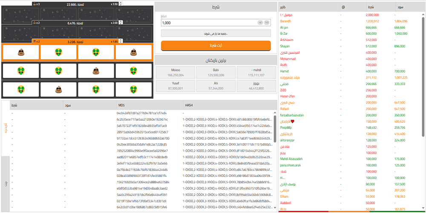This screenshot has width=426, height=213.
Task: Click user Poop88p in players list
Action: 286,127
